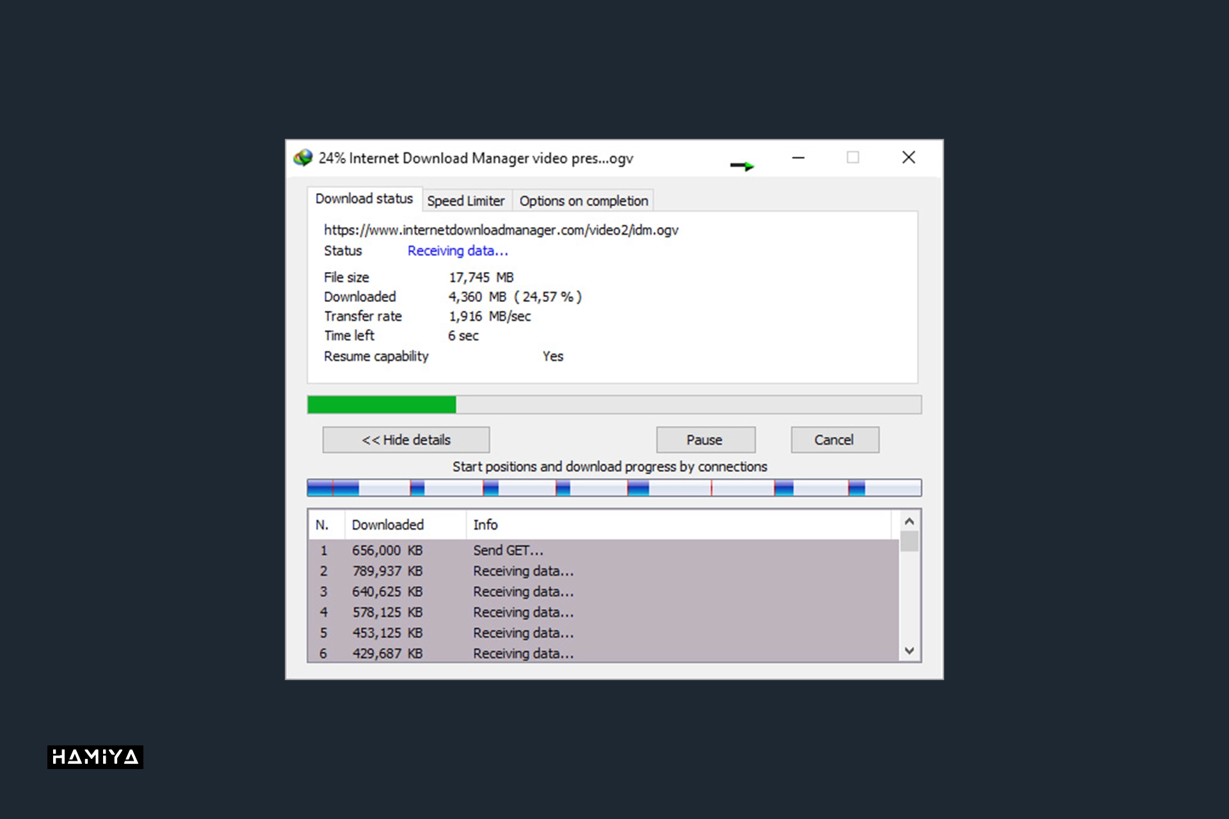Click the IDM globe icon in title bar
The height and width of the screenshot is (819, 1229).
point(303,157)
